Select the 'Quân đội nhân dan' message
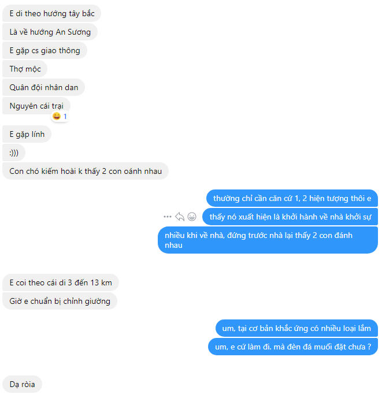The height and width of the screenshot is (398, 382). pyautogui.click(x=44, y=87)
